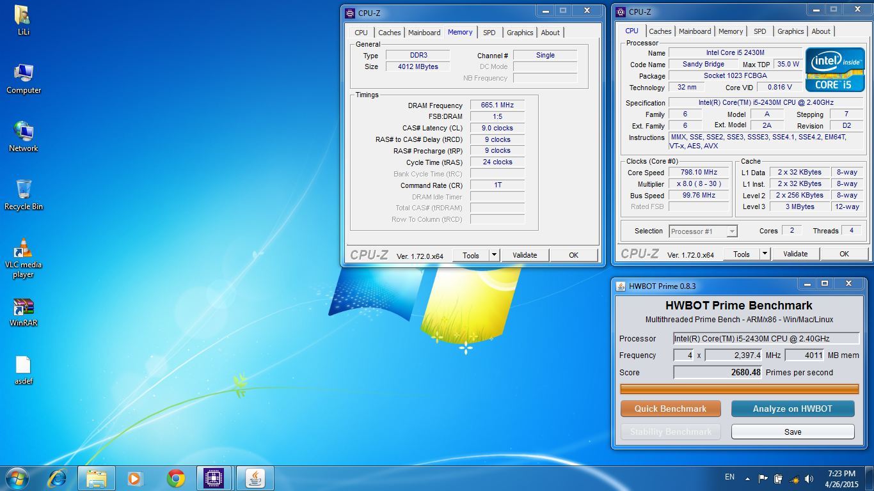Click the 2,397.4 MHz frequency field
Screen dimensions: 874x491
(x=733, y=355)
